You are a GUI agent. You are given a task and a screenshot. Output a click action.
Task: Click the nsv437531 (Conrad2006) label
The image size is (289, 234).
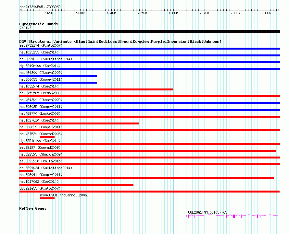pos(41,134)
